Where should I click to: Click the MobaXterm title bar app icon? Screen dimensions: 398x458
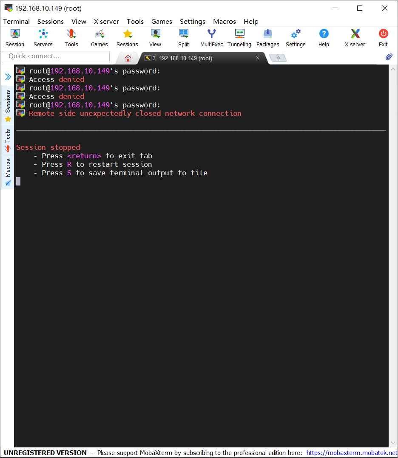click(8, 8)
